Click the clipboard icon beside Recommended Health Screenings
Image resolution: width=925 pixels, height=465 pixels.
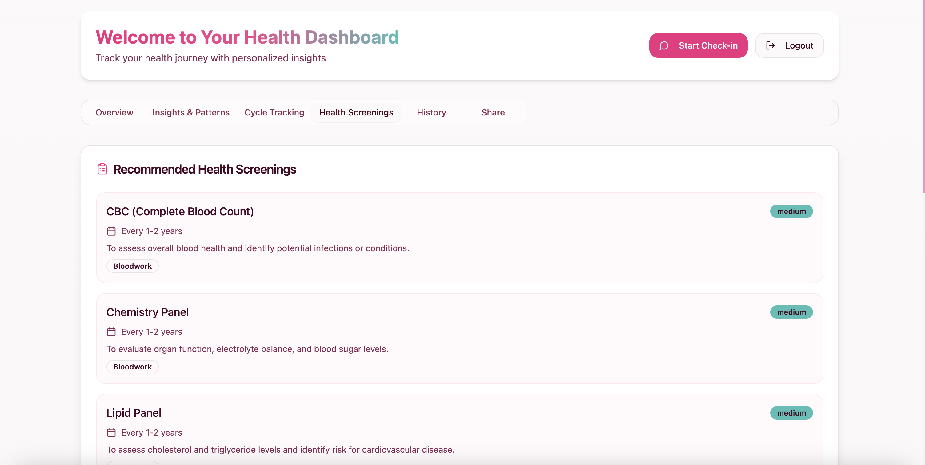tap(102, 169)
